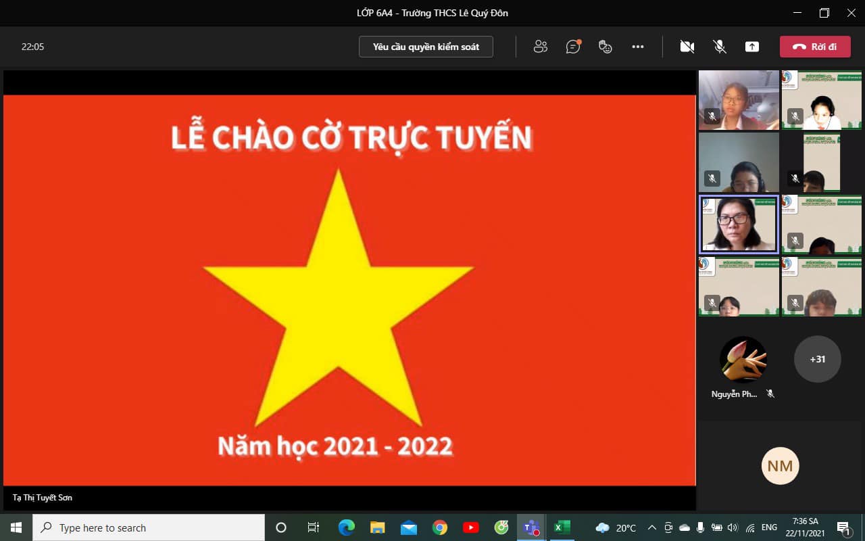Select the highlighted speaker video thumbnail
The height and width of the screenshot is (541, 865).
click(738, 224)
